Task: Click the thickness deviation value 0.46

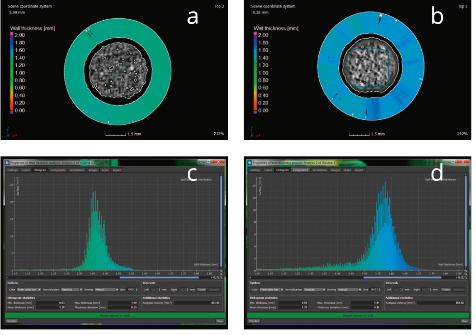Action: pos(377,307)
